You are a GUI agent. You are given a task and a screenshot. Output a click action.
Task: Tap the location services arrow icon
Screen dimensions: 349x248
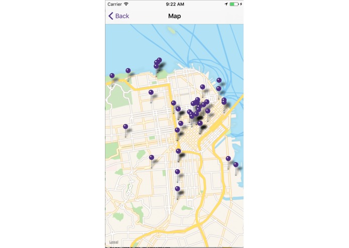(x=226, y=4)
